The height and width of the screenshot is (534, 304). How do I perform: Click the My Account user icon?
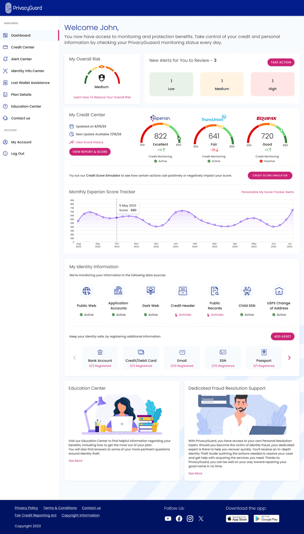click(x=5, y=142)
